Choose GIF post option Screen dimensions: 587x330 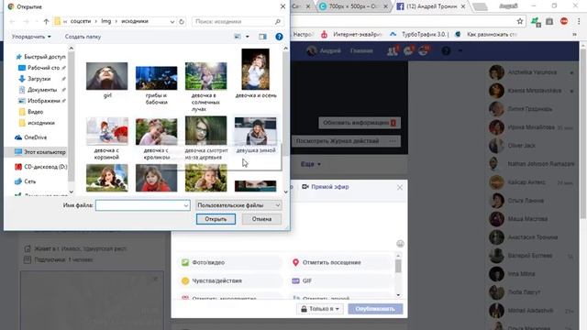tap(340, 281)
